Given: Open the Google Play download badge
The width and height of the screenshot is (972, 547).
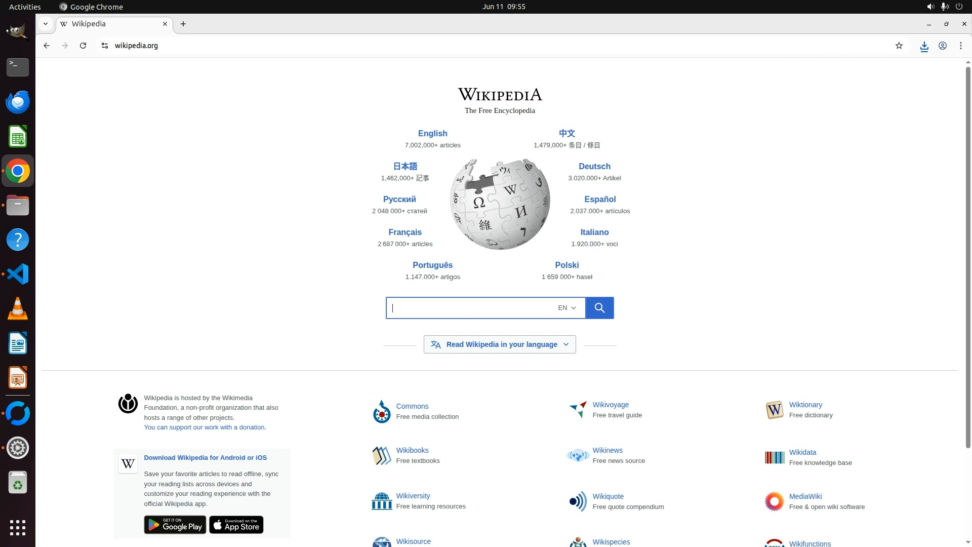Looking at the screenshot, I should coord(175,525).
